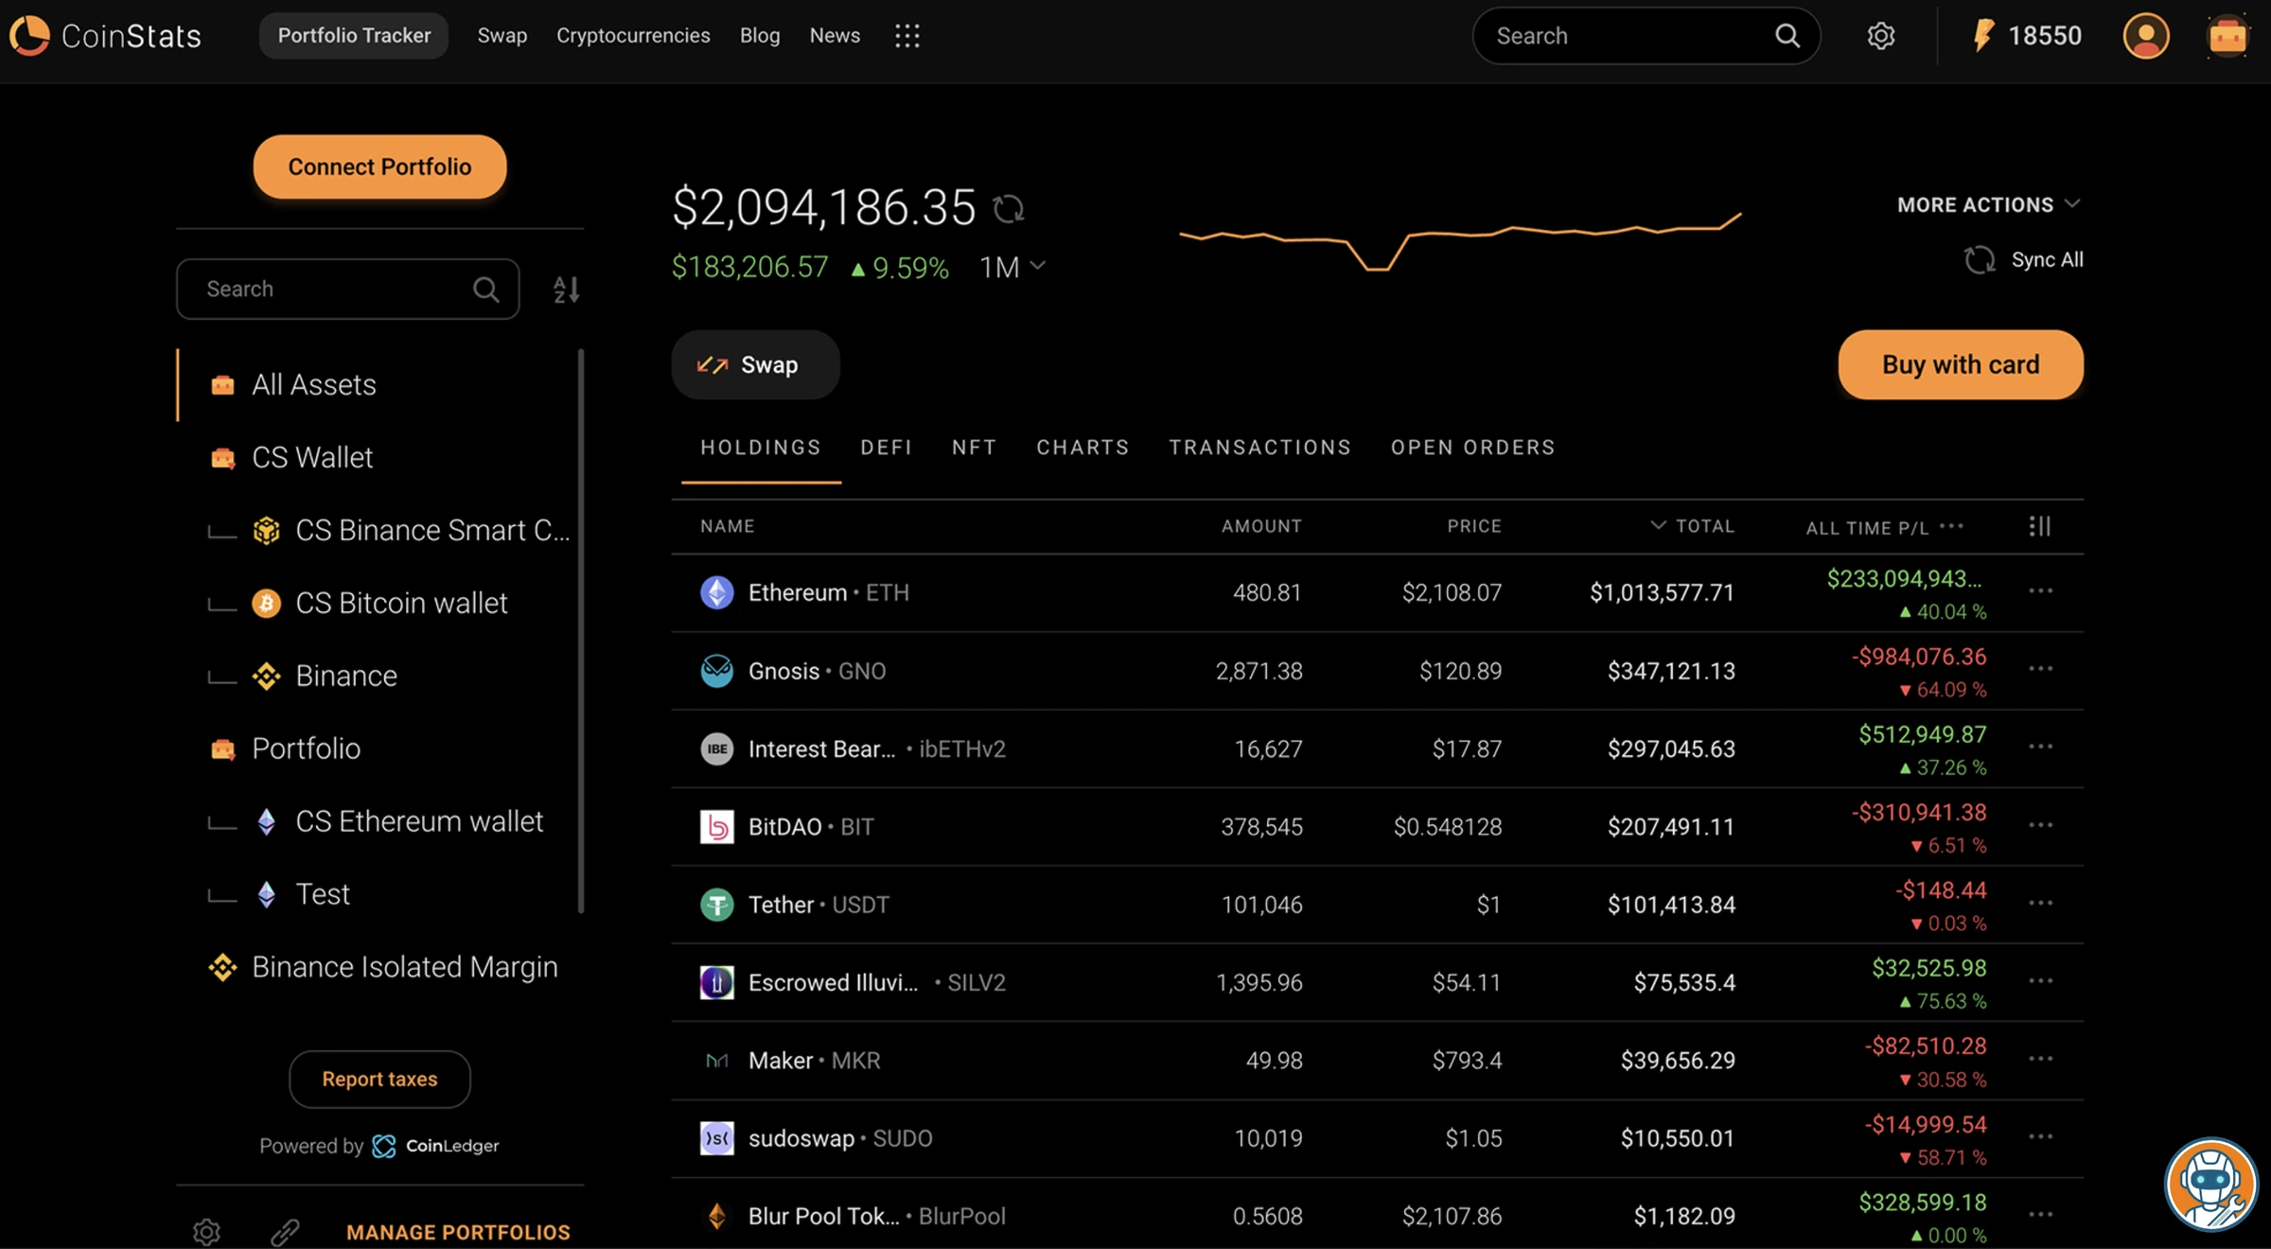Click the Connect Portfolio button
Image resolution: width=2271 pixels, height=1249 pixels.
tap(378, 167)
